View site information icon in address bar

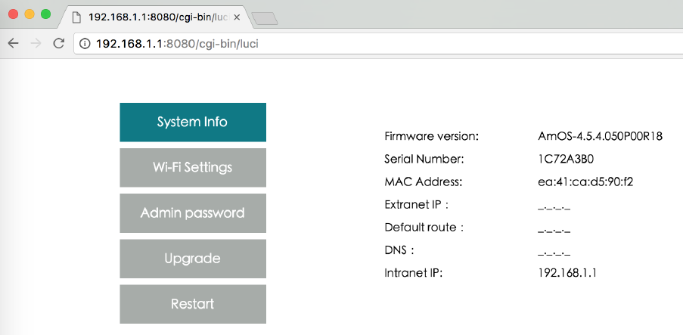click(85, 44)
